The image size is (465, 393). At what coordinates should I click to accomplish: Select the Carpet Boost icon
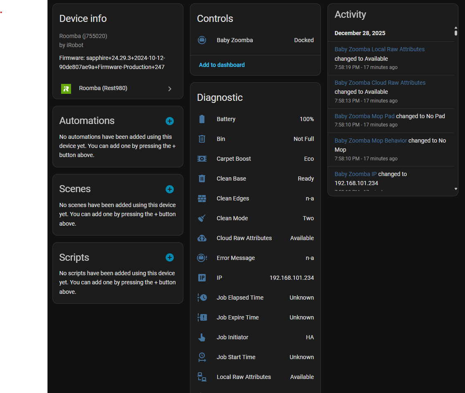point(202,159)
